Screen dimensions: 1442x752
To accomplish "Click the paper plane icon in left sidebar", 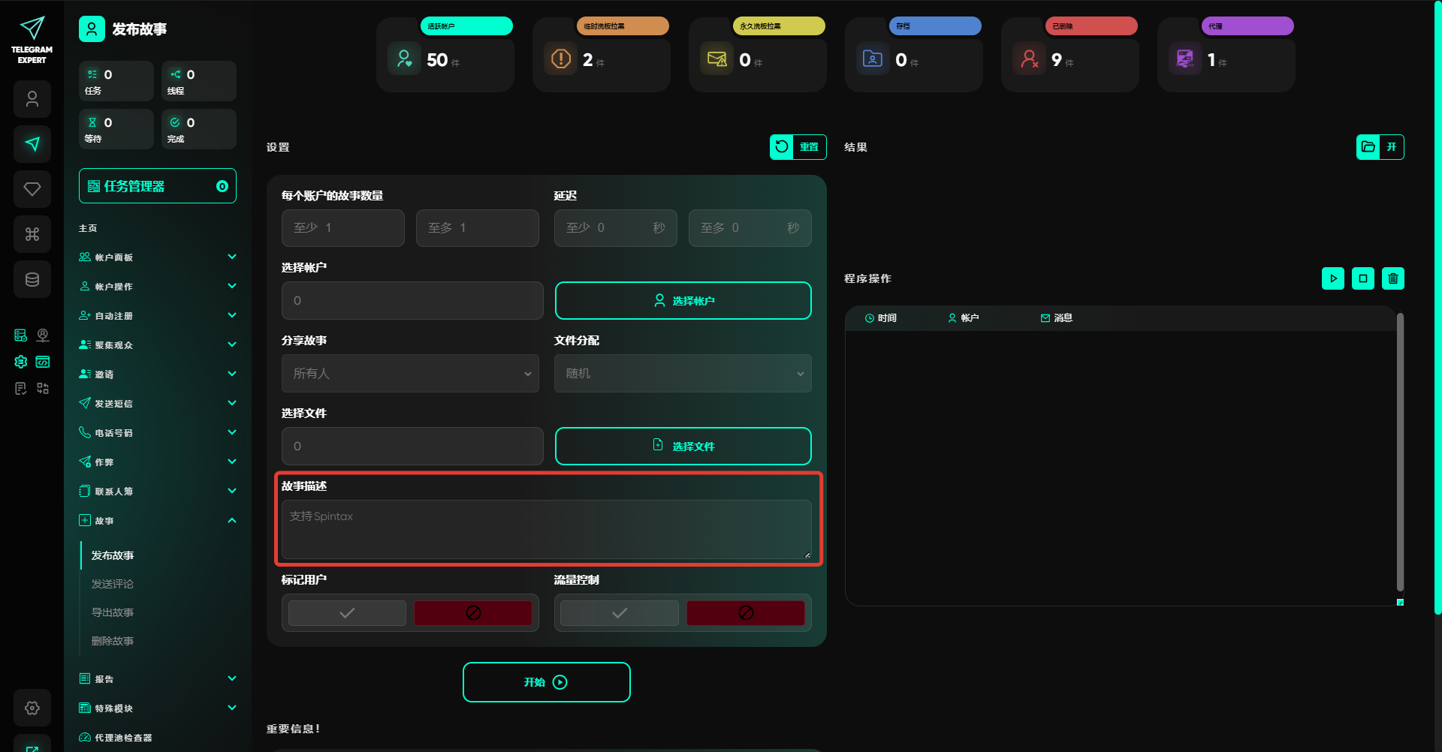I will click(32, 144).
